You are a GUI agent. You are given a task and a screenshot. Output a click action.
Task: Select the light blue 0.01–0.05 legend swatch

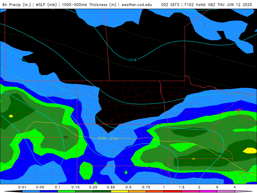pyautogui.click(x=31, y=191)
